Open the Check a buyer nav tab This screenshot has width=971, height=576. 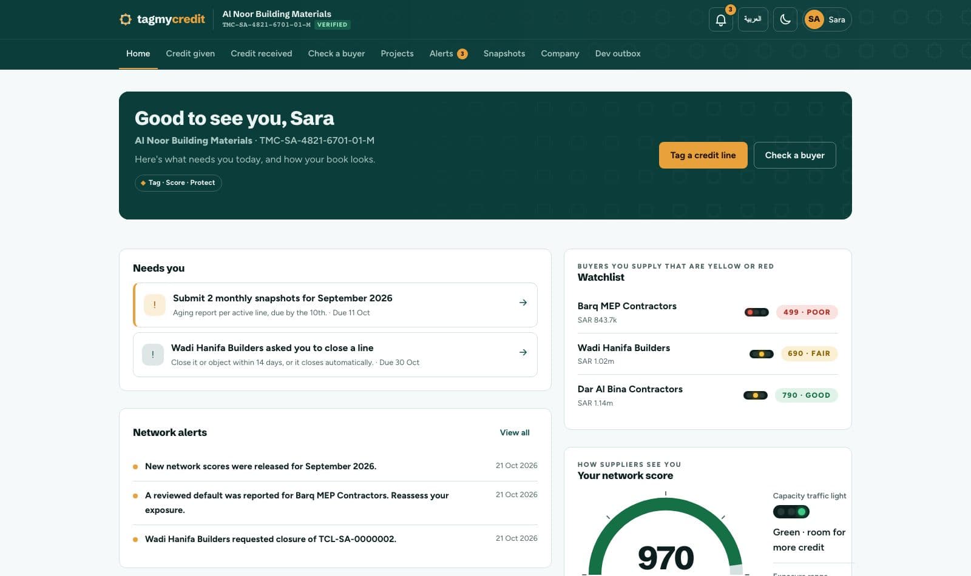point(337,53)
